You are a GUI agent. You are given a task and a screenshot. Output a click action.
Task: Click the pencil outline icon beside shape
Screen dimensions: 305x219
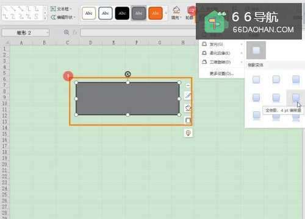(x=188, y=96)
